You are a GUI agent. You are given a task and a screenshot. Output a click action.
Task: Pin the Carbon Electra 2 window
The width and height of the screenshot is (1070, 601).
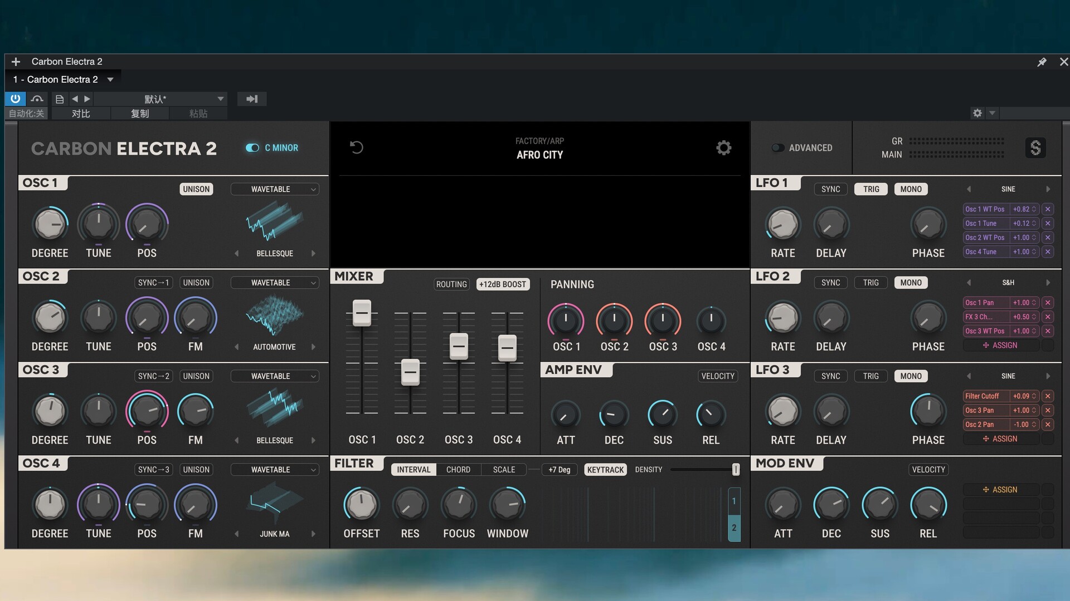point(1042,62)
